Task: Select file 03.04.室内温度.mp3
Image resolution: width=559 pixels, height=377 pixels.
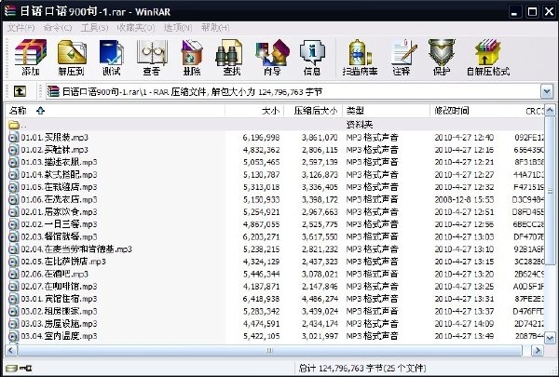Action: click(x=59, y=336)
